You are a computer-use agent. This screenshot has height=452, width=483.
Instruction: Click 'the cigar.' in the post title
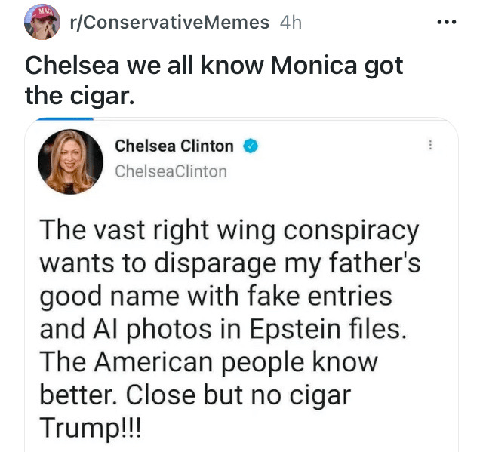pyautogui.click(x=80, y=96)
